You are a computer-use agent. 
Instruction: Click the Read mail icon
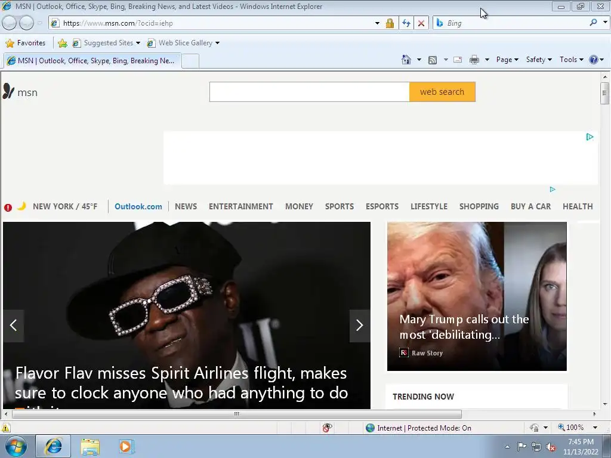click(x=458, y=60)
